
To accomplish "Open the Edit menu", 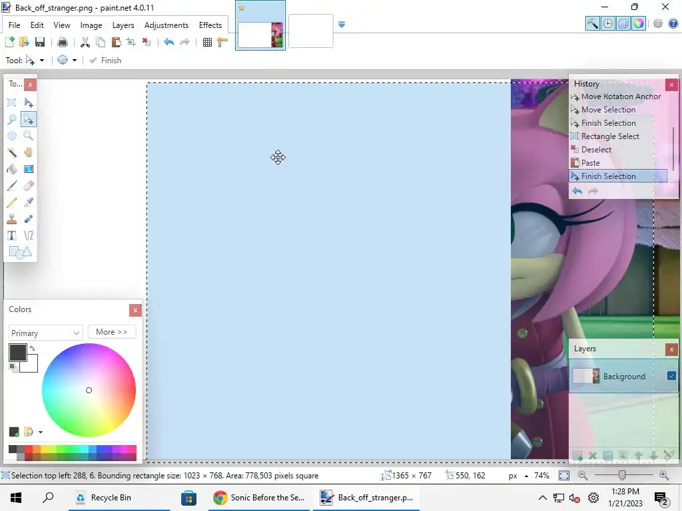I will (37, 25).
